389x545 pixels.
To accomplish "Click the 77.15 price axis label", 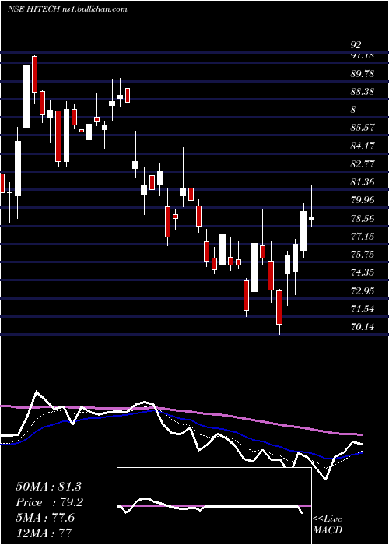I will point(363,237).
